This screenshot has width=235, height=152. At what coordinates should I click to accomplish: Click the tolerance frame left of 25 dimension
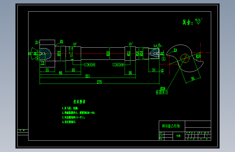118,65
